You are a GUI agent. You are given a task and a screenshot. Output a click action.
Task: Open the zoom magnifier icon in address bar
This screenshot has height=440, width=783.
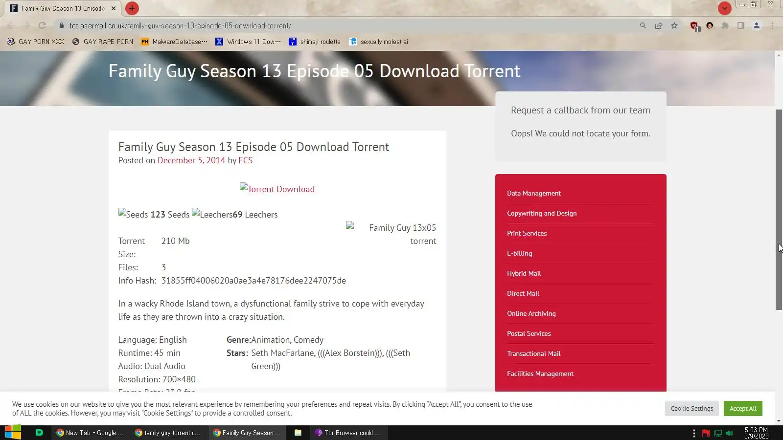point(643,25)
